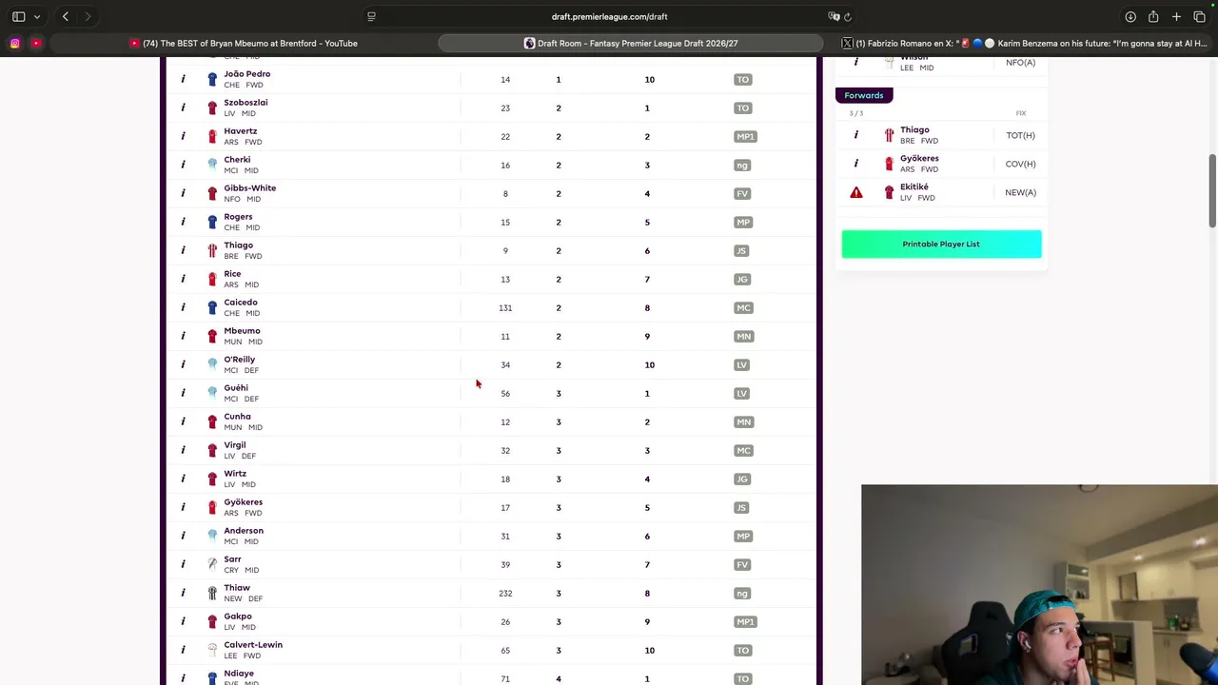The height and width of the screenshot is (685, 1218).
Task: Open player info for Virgil
Action: pyautogui.click(x=183, y=450)
